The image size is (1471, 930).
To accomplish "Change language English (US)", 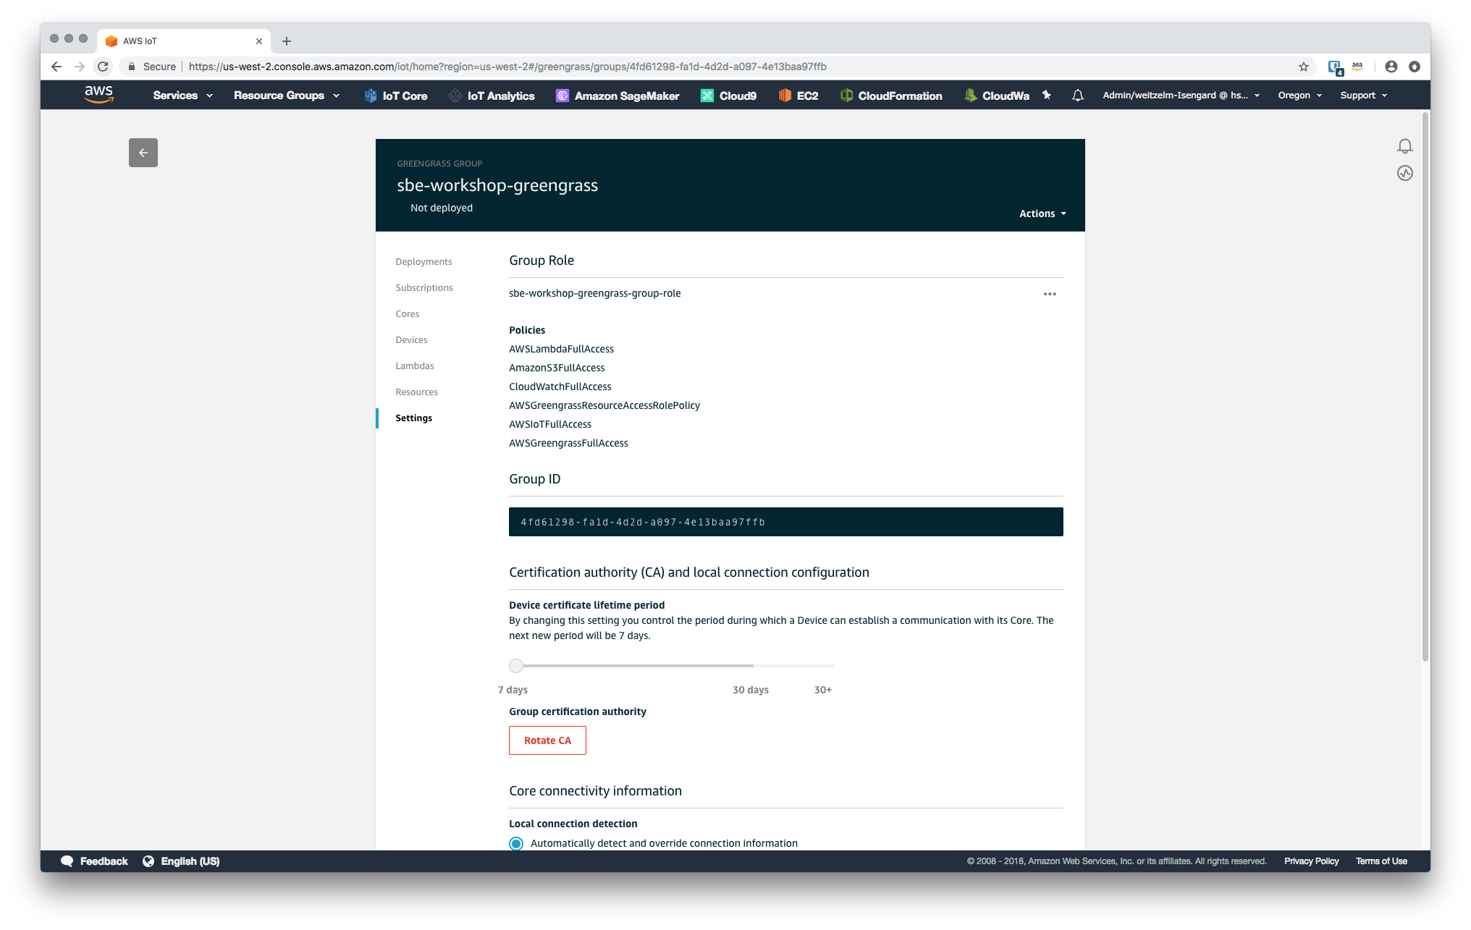I will [190, 861].
